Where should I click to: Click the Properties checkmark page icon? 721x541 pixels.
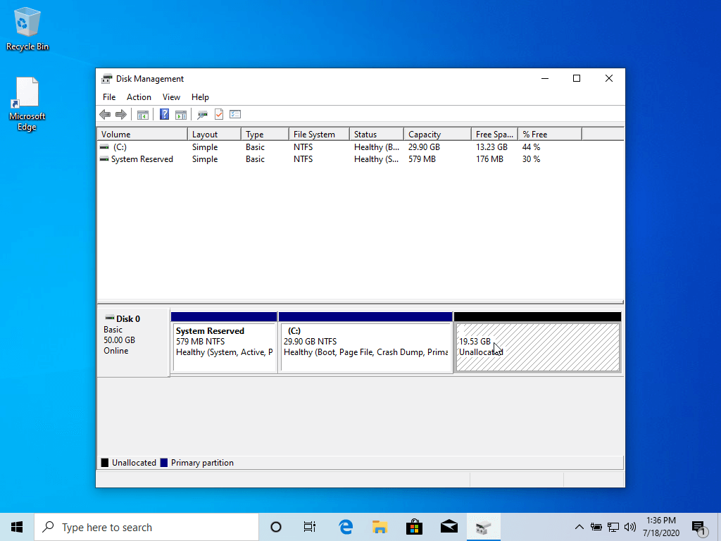218,114
